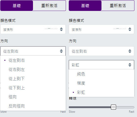Choose 從下到上 direction option
This screenshot has height=117, width=137.
click(33, 88)
